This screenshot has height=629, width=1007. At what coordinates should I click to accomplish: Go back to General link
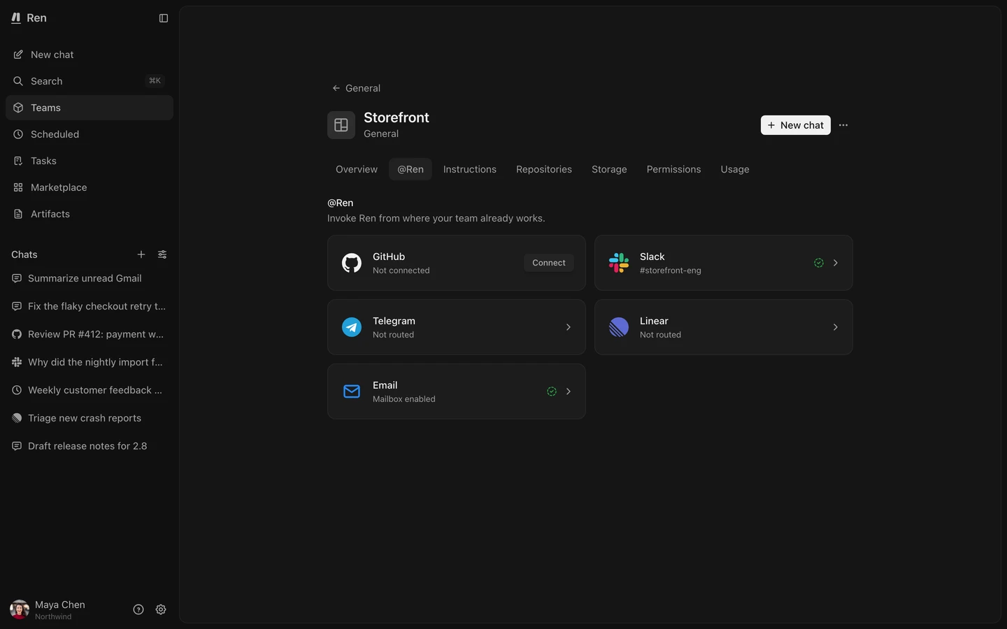(x=357, y=88)
